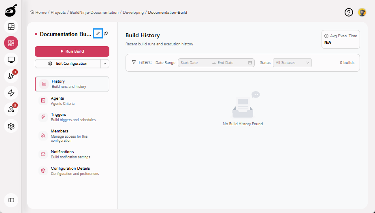Open the dashboard layout sidebar icon
375x213 pixels.
pos(11,27)
